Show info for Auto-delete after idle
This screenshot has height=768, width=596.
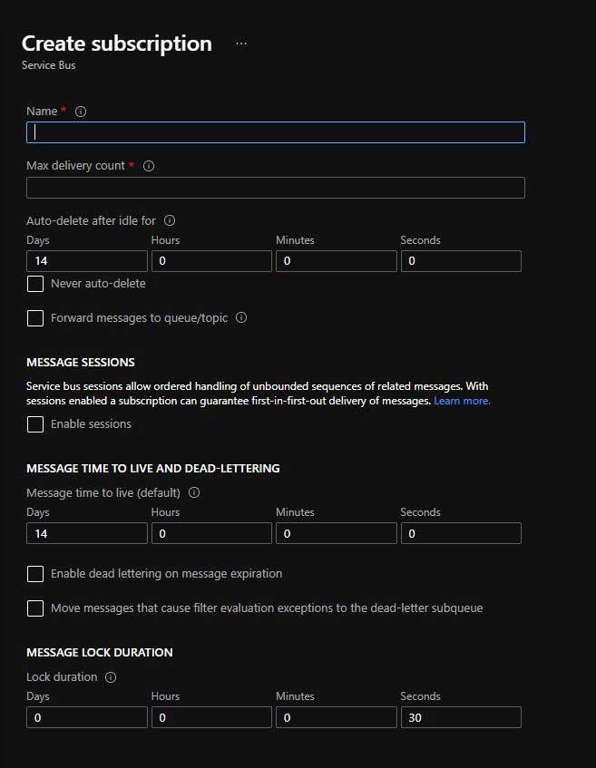[x=170, y=220]
